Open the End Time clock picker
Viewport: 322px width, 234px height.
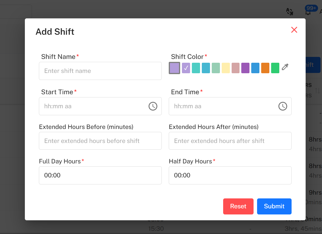tap(283, 106)
